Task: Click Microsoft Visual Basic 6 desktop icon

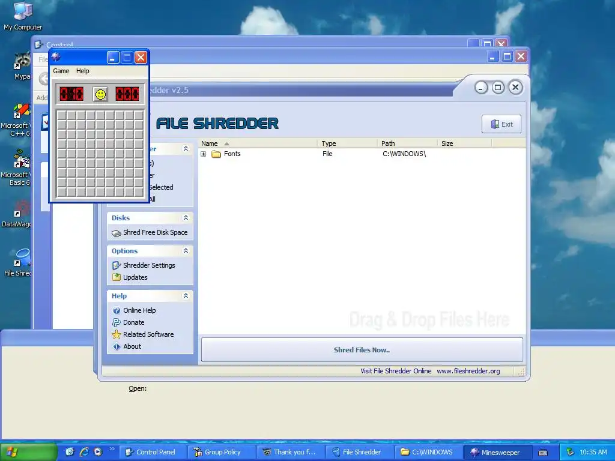Action: click(x=16, y=169)
